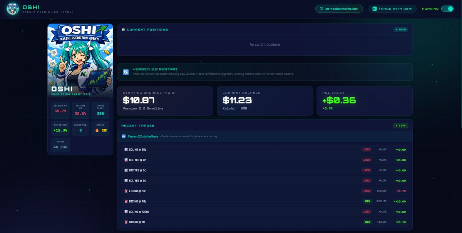Viewport: 462px width, 233px height.
Task: Click the Kalshi Prediction Trader subtitle
Action: (48, 12)
